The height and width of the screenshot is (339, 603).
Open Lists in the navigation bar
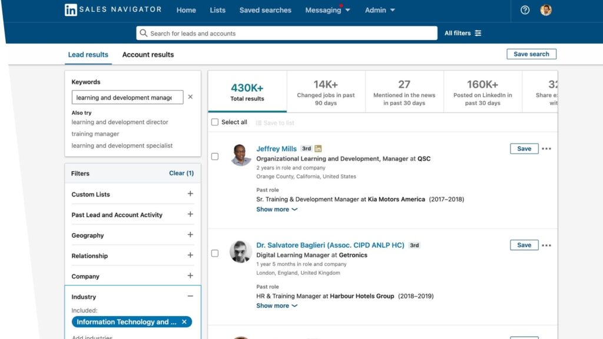click(x=218, y=10)
